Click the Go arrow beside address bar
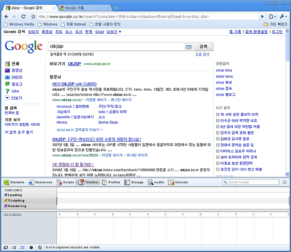 coord(262,17)
